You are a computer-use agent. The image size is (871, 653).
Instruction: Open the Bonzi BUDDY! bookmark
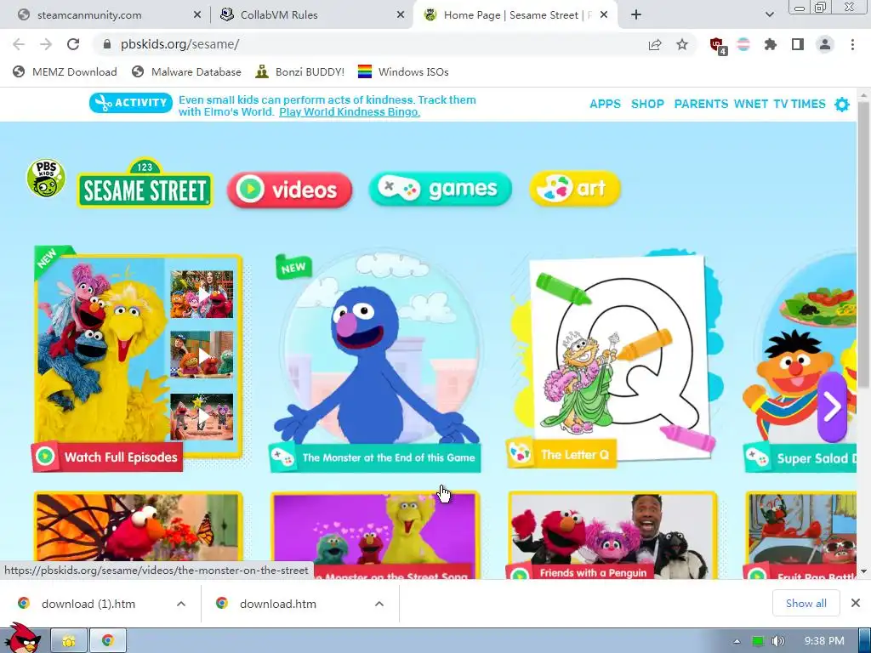pos(300,71)
